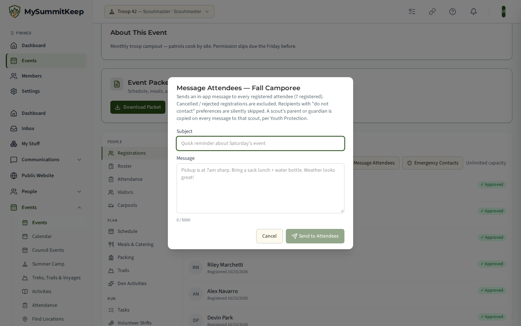Screen dimensions: 521x326
Task: Click the Message Attendees button behind dialog
Action: (x=374, y=163)
